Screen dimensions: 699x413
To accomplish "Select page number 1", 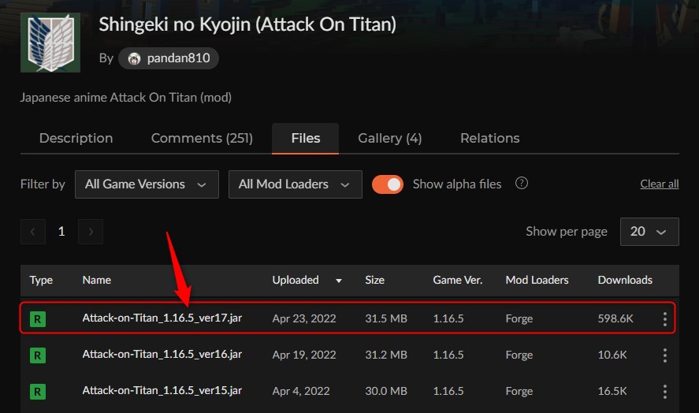I will [61, 232].
